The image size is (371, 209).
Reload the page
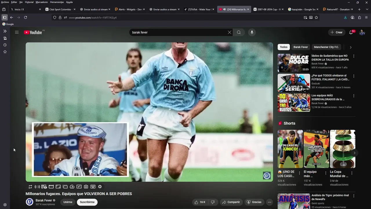(x=26, y=17)
